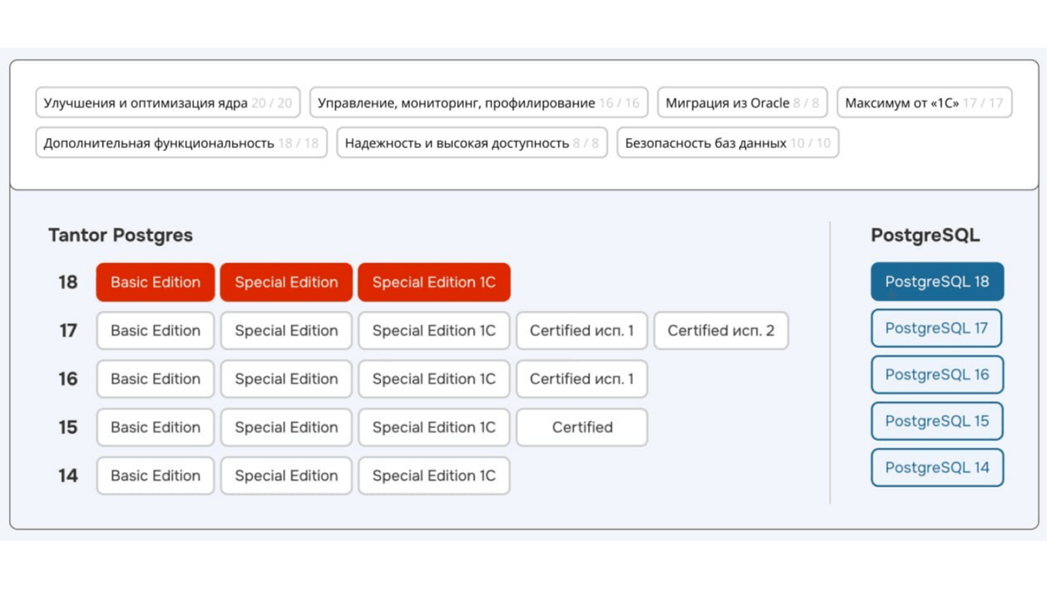1047x590 pixels.
Task: Select the PostgreSQL 16 button
Action: click(x=937, y=374)
